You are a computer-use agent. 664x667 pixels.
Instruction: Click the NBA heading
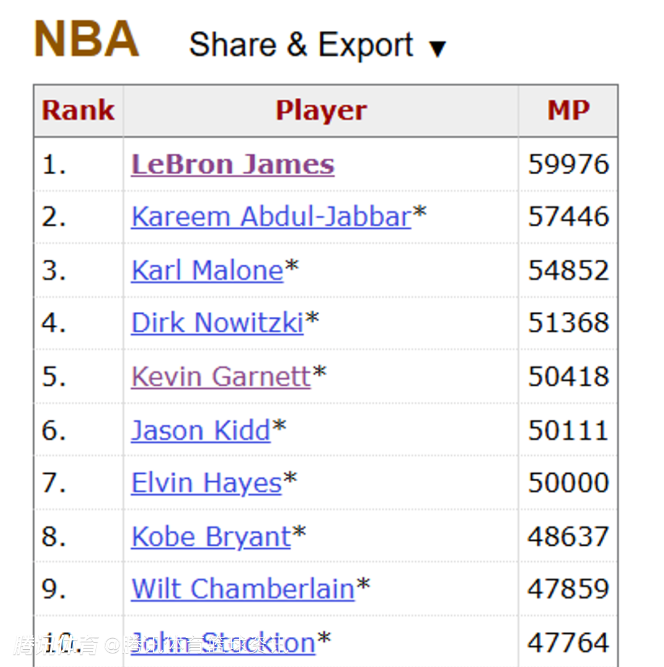pos(86,39)
